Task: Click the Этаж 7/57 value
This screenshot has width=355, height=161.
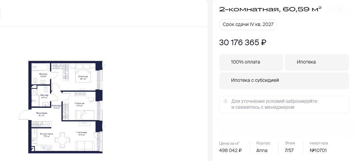Action: click(289, 150)
